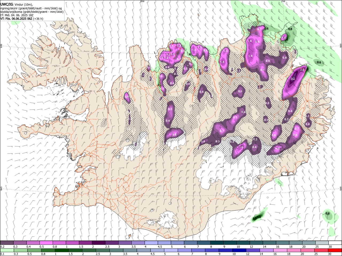Image resolution: width=342 pixels, height=256 pixels.
Task: Select the dark purple 2–2.5 swatch in the upper legend
Action: 99,243
